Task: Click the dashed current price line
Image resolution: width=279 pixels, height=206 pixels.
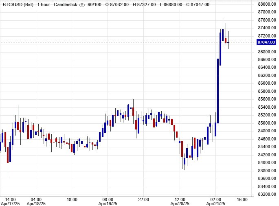Action: [x=122, y=42]
